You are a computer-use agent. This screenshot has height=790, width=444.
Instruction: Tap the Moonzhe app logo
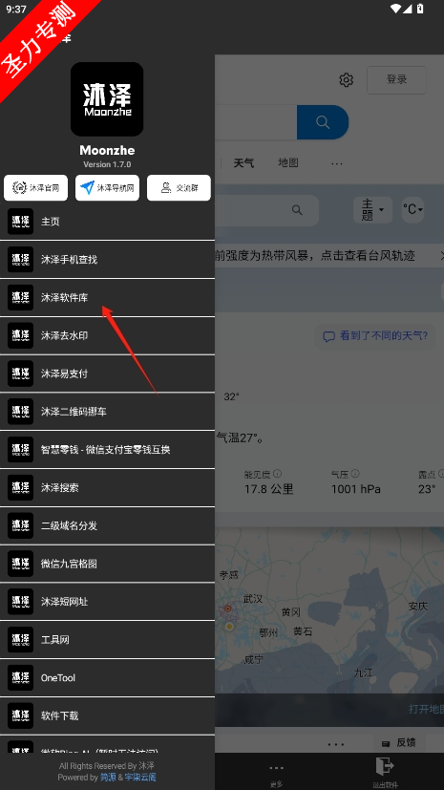pos(107,99)
